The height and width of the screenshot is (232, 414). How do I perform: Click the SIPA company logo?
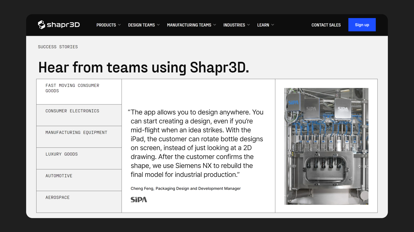139,200
